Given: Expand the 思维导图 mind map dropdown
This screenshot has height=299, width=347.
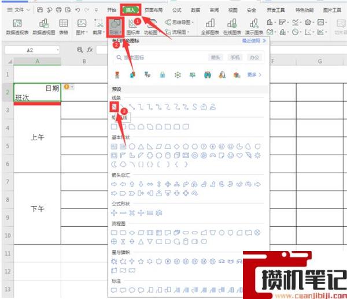Looking at the screenshot, I should [179, 23].
